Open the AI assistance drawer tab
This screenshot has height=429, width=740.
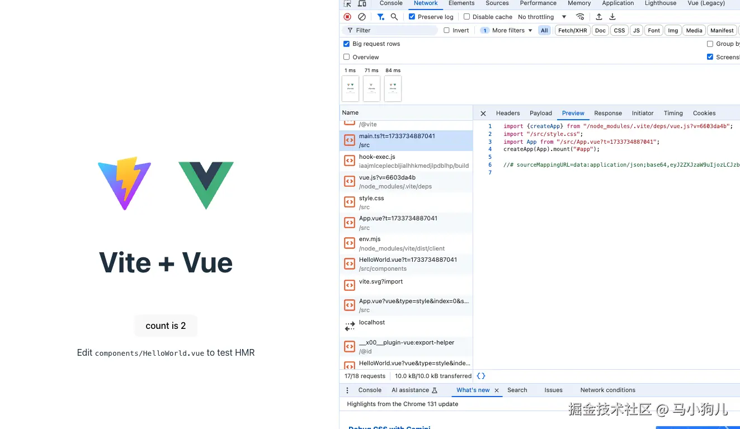414,390
